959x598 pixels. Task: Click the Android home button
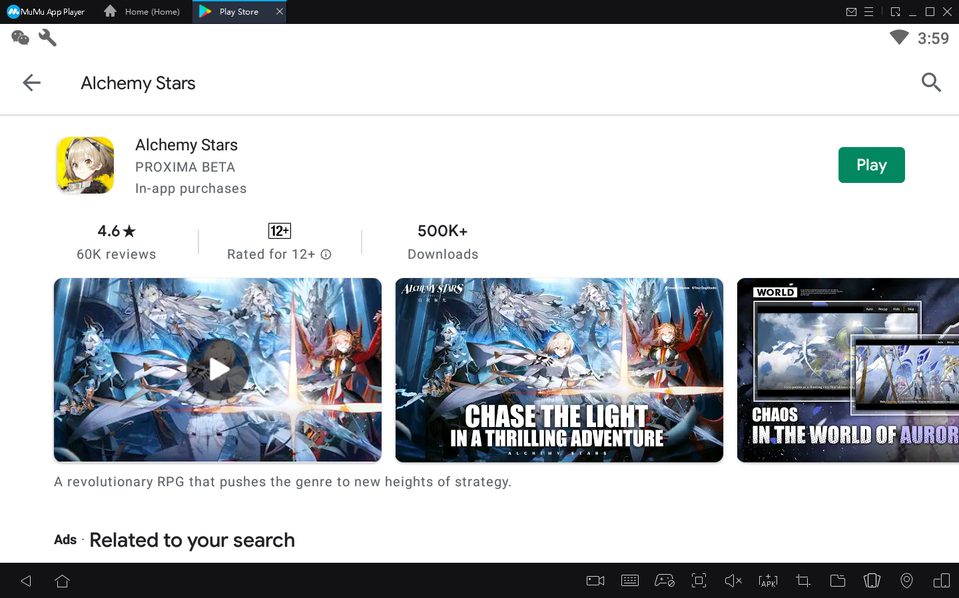point(63,581)
